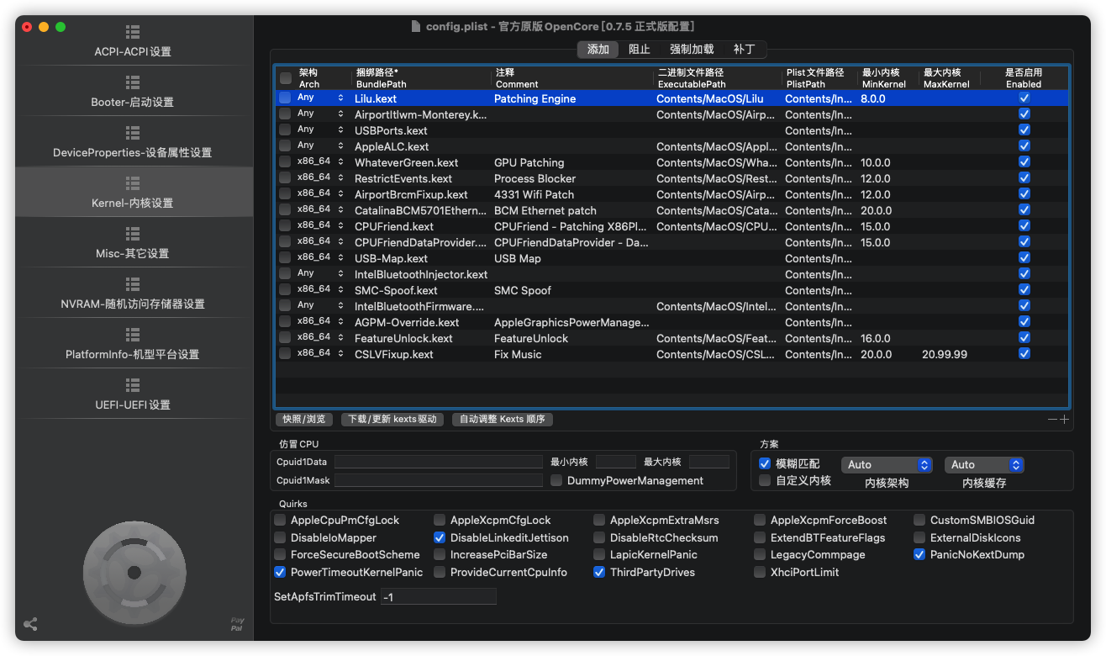
Task: Open the Booter sidebar list icon
Action: [133, 82]
